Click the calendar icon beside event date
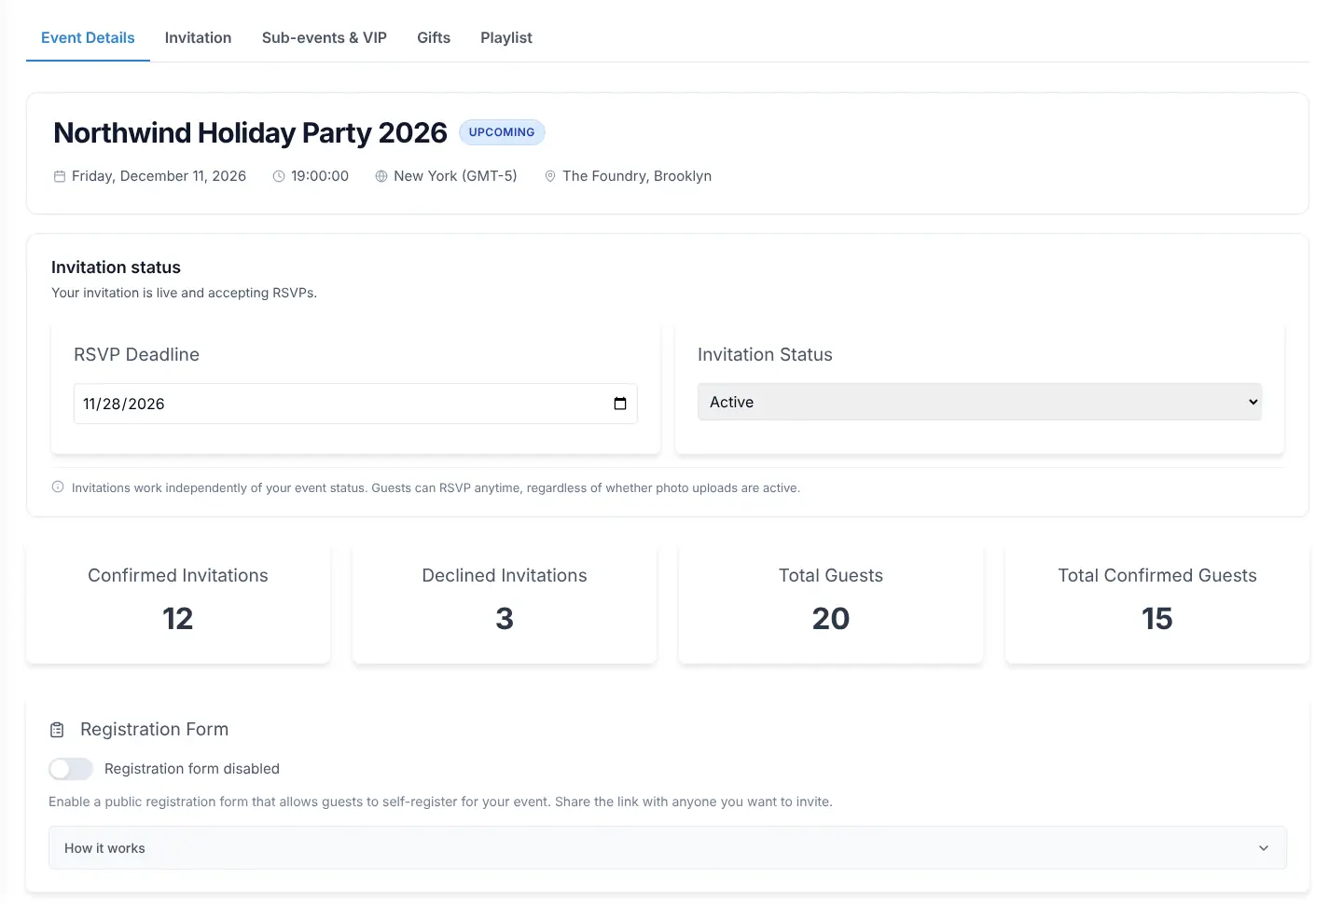Image resolution: width=1343 pixels, height=905 pixels. click(60, 176)
